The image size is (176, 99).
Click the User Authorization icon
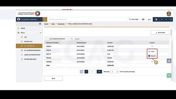(22, 55)
